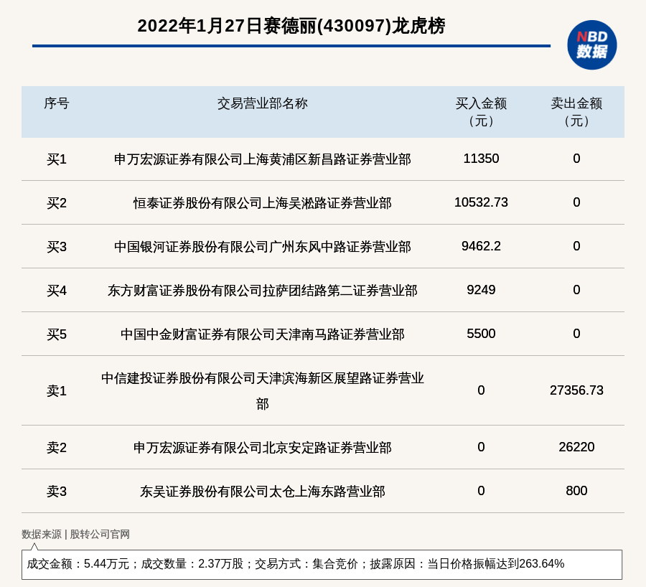The image size is (646, 587).
Task: Click 中国银河证券广州东风中路证券营业部
Action: coord(262,247)
